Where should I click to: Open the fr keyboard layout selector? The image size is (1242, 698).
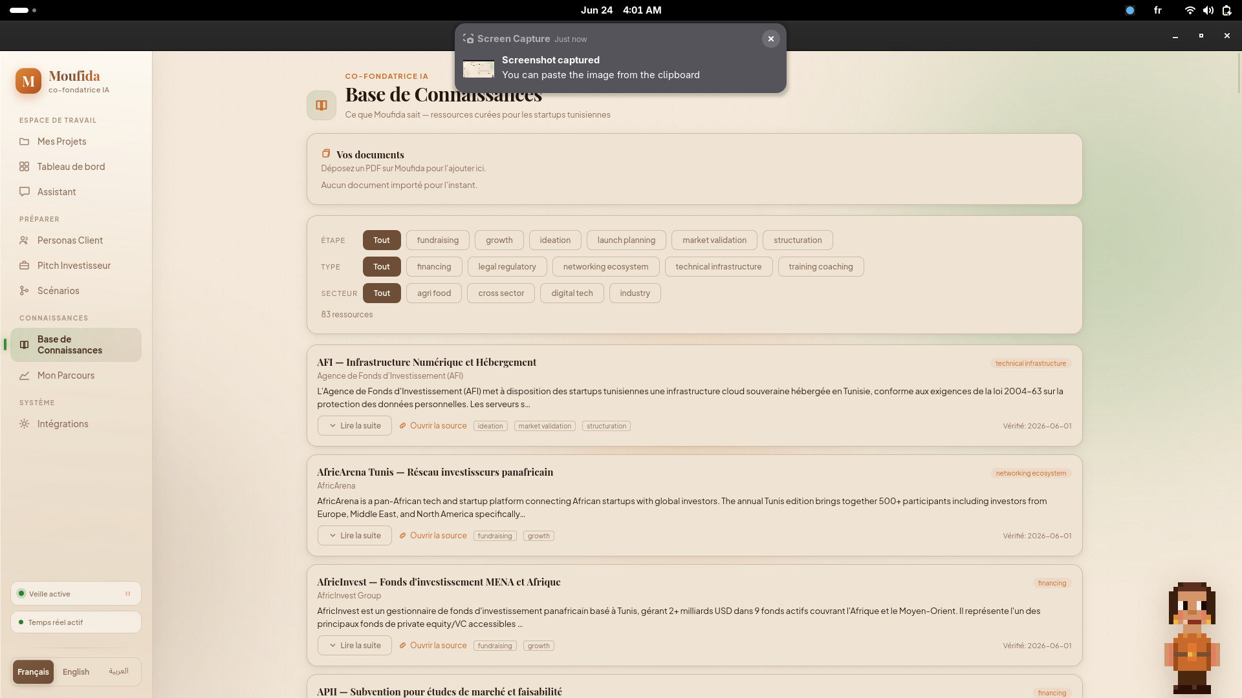(1158, 10)
